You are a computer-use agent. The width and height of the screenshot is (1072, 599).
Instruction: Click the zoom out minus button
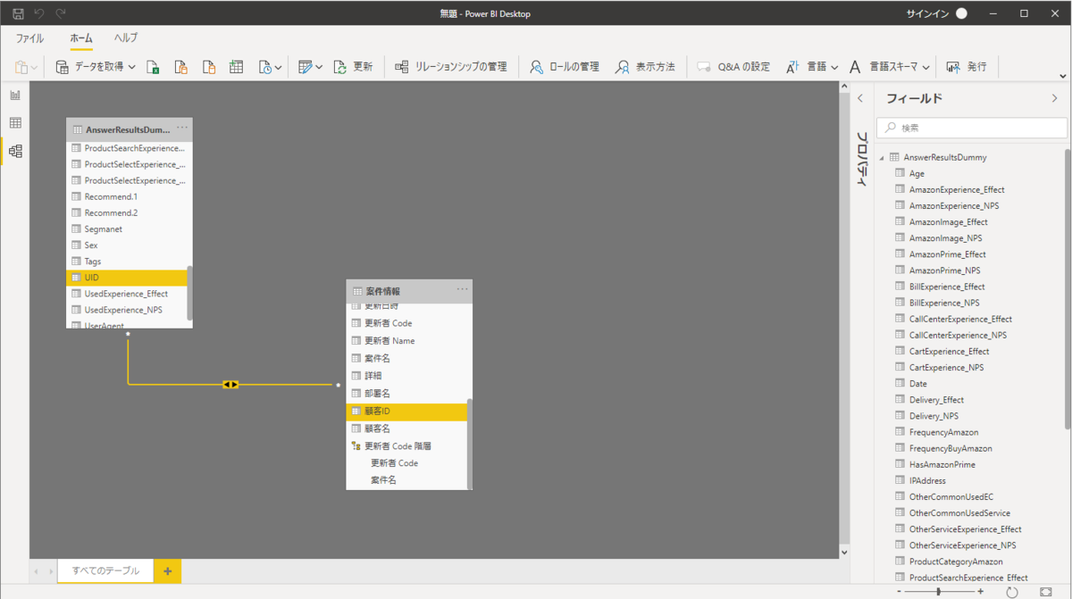[898, 592]
